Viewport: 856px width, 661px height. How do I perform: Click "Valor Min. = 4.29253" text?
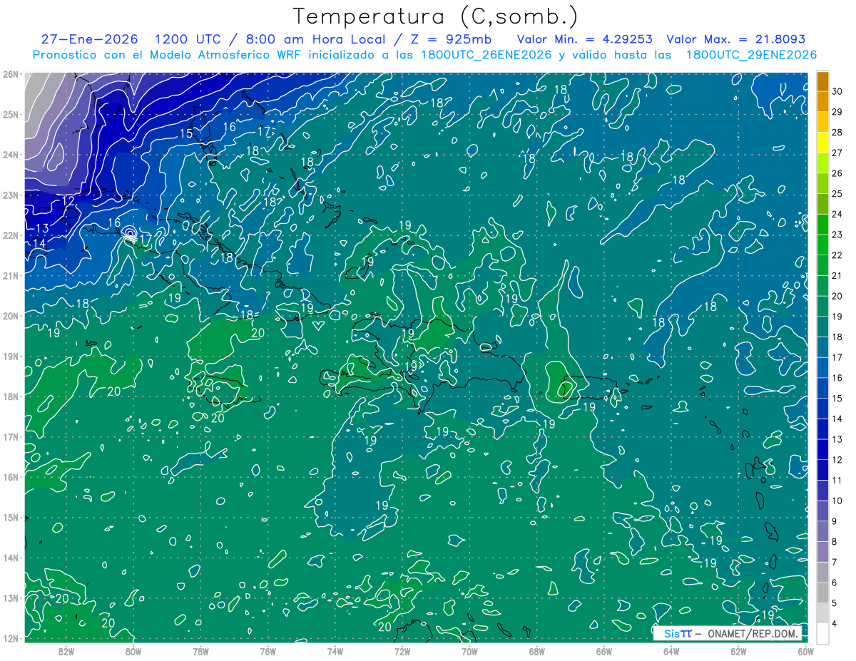[584, 39]
